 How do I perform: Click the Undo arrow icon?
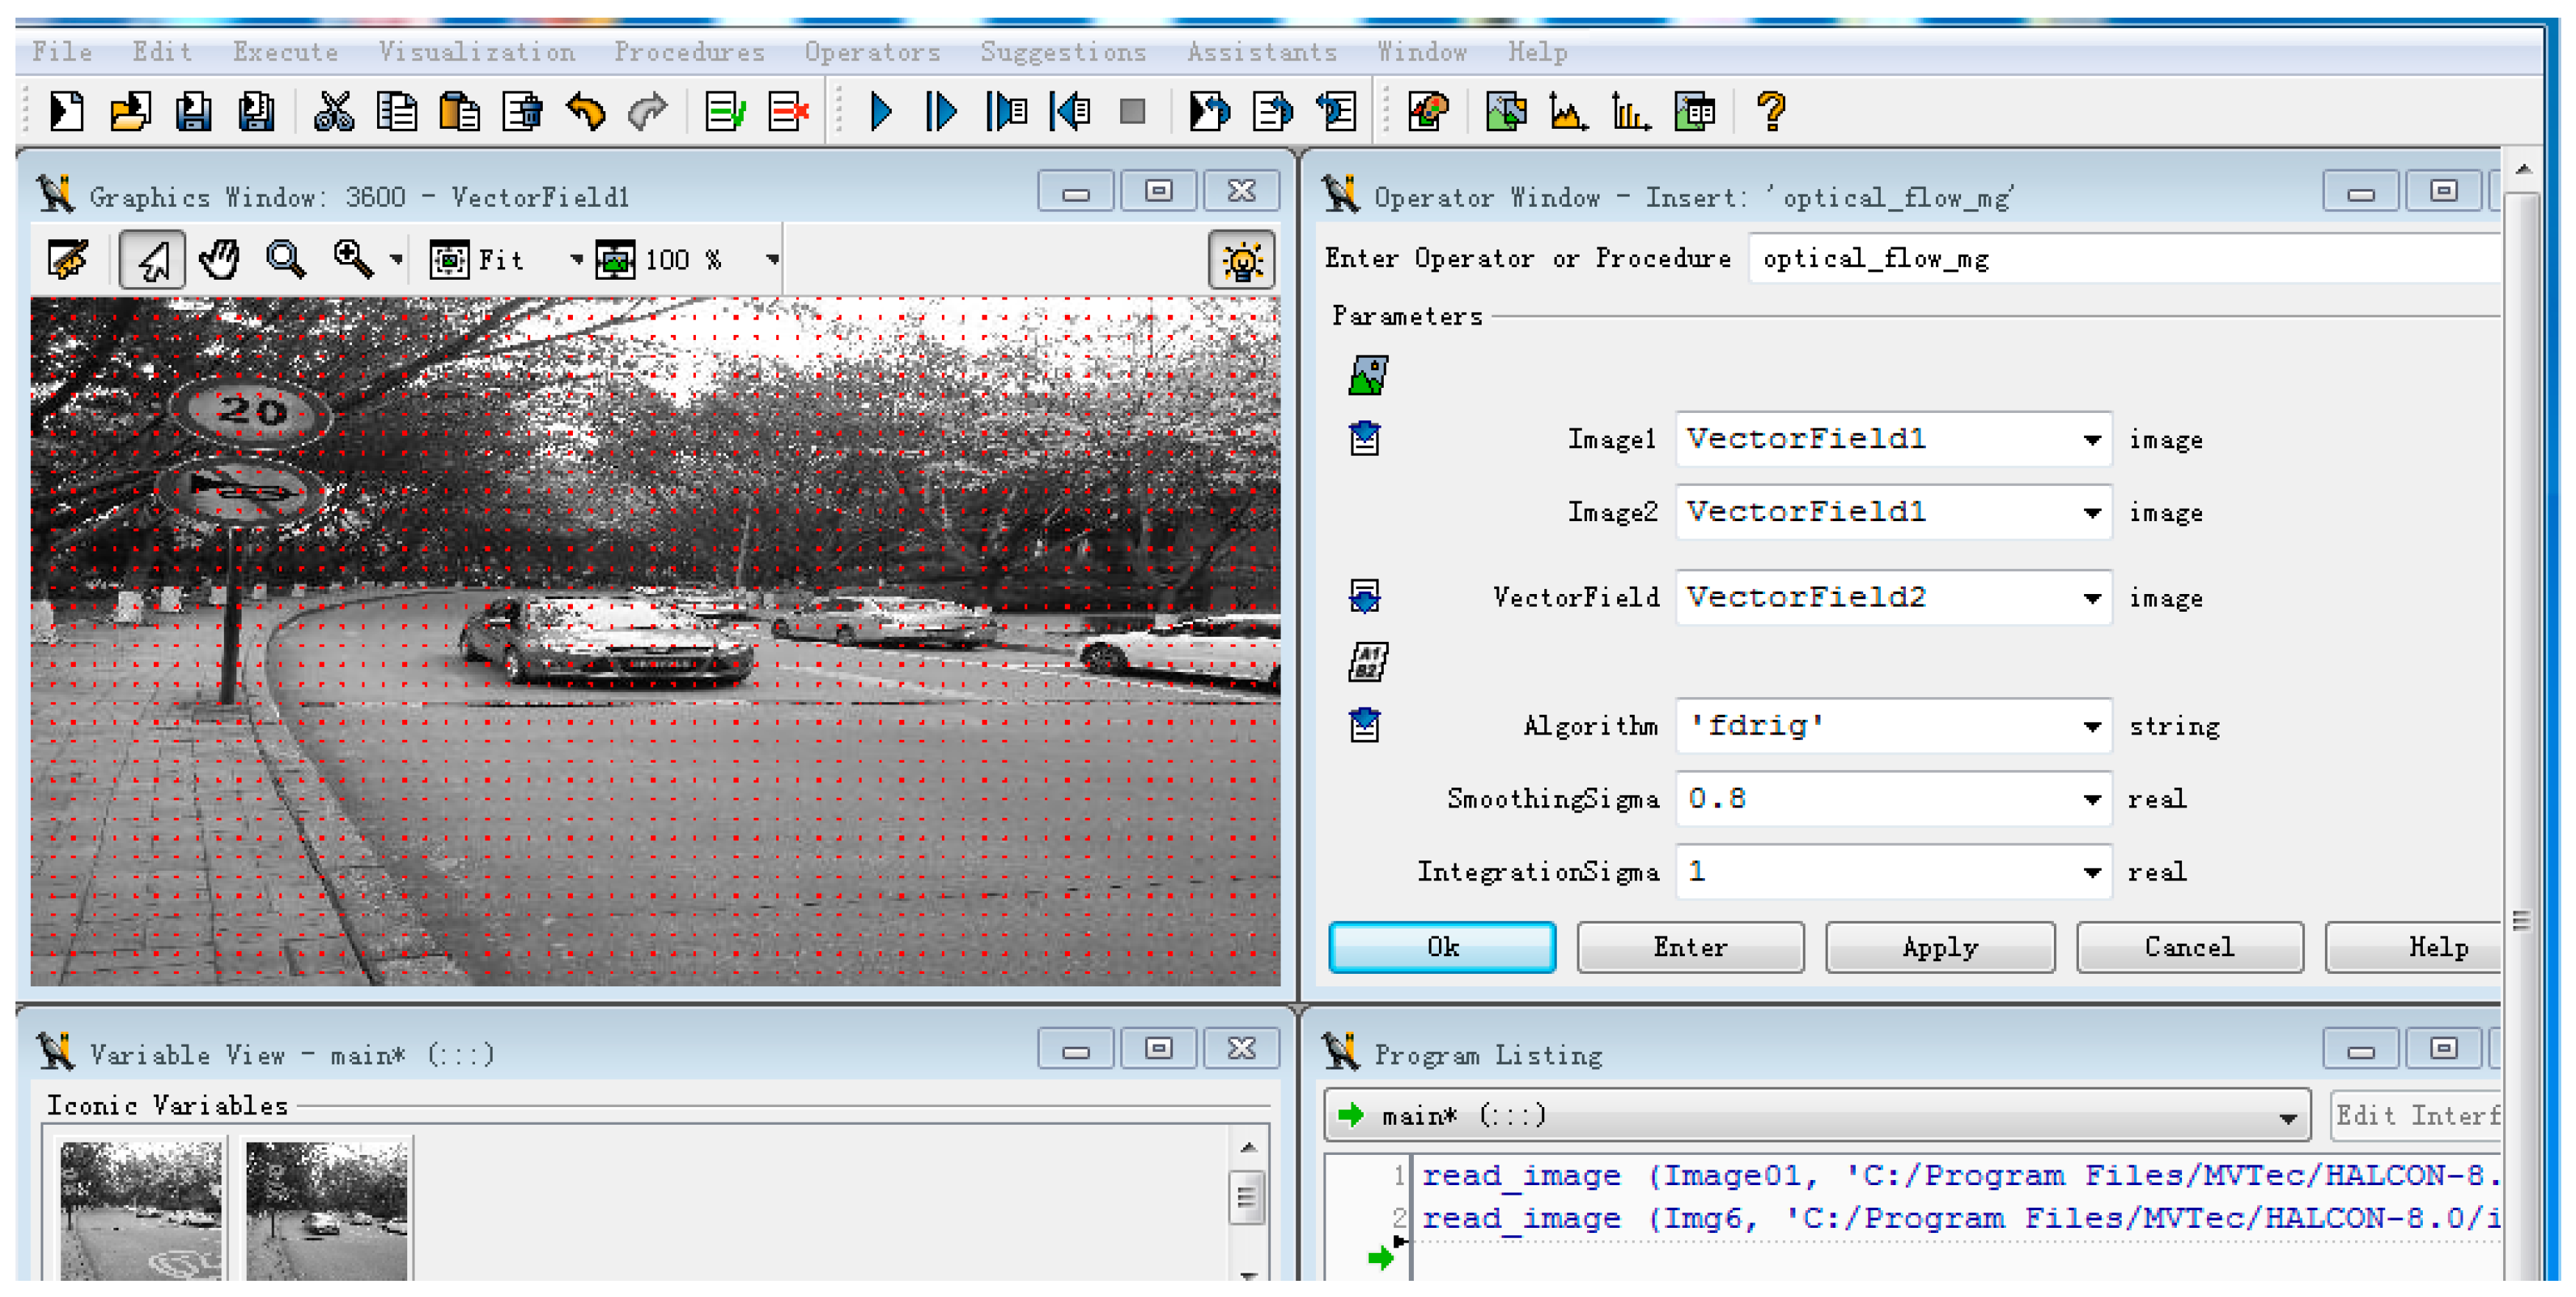point(586,111)
